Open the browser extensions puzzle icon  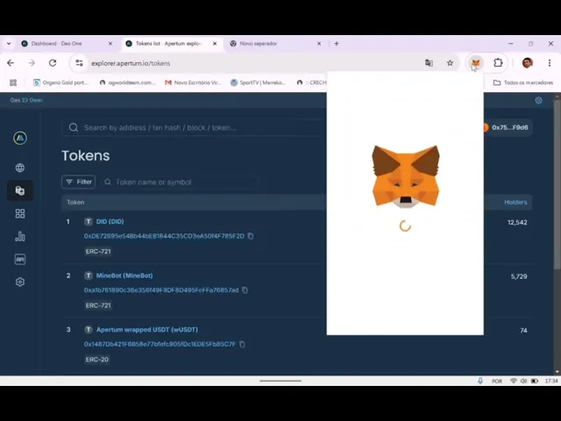click(498, 63)
